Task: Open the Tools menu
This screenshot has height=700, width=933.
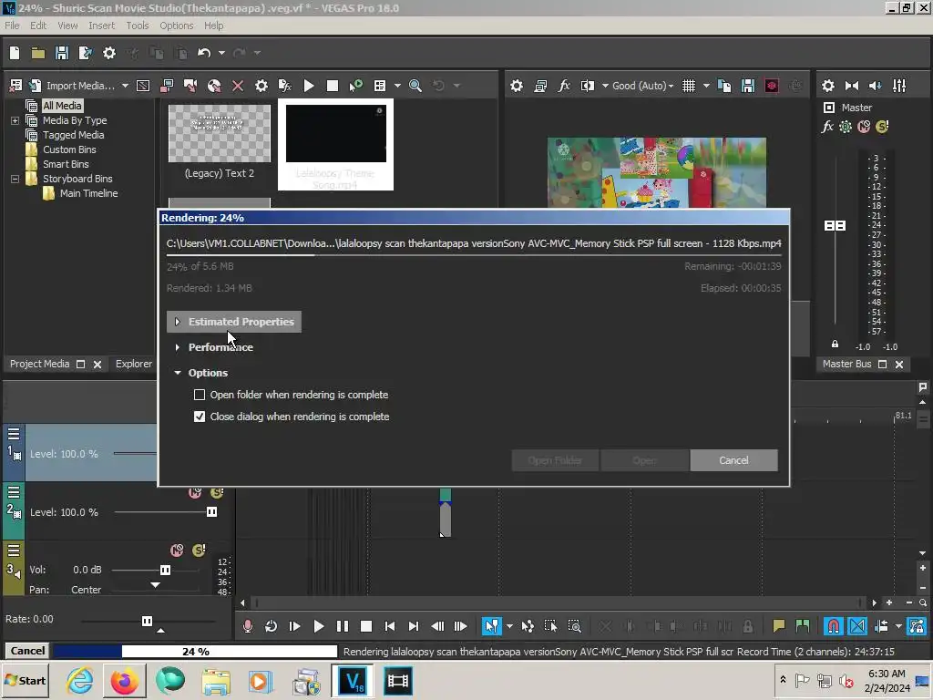Action: (x=137, y=26)
